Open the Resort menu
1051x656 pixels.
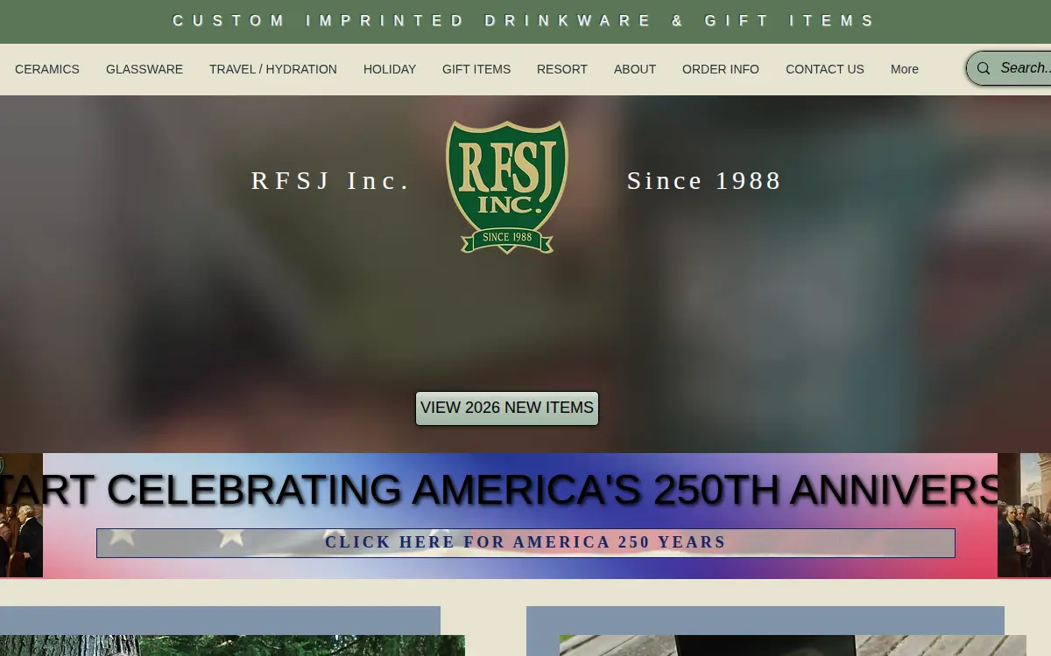562,69
